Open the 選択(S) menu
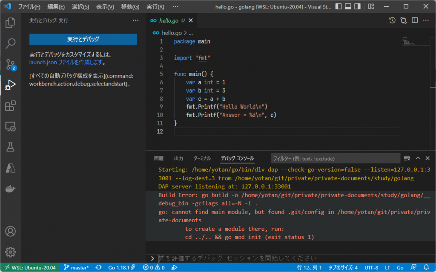Screen dimensions: 436x272 (x=80, y=7)
